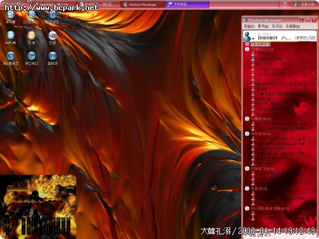
Task: Open the 한글 word processor desktop icon
Action: click(x=52, y=38)
